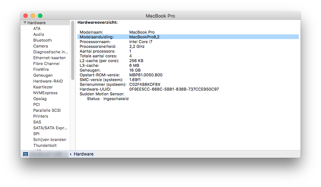Click the computer icon in the path bar
Image resolution: width=321 pixels, height=187 pixels.
tap(26, 154)
